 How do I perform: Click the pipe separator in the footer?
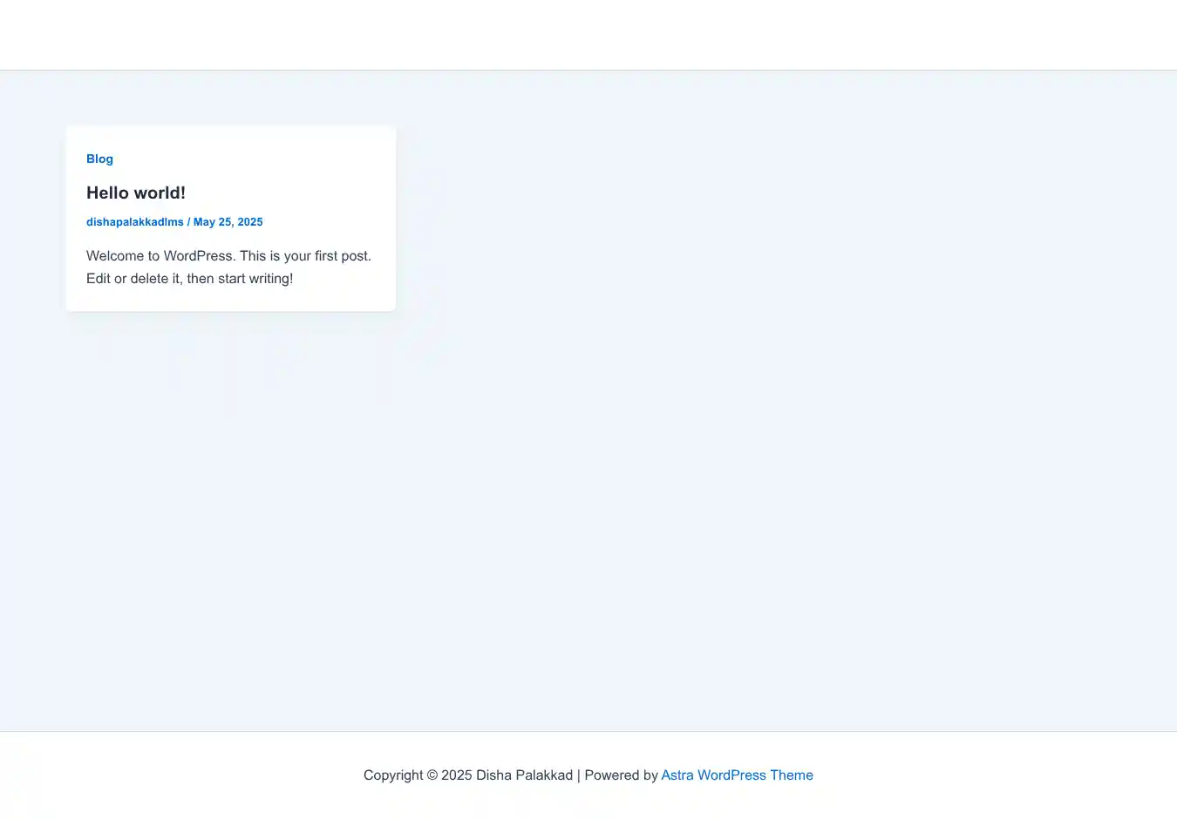pyautogui.click(x=579, y=775)
